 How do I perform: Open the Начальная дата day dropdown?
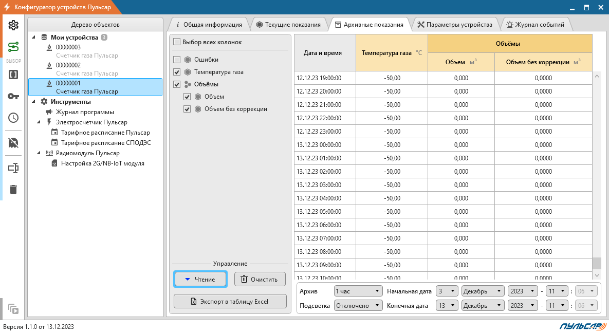coord(447,291)
